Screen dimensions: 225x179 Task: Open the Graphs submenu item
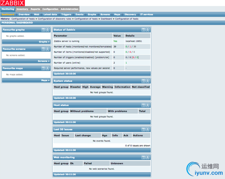click(x=92, y=15)
